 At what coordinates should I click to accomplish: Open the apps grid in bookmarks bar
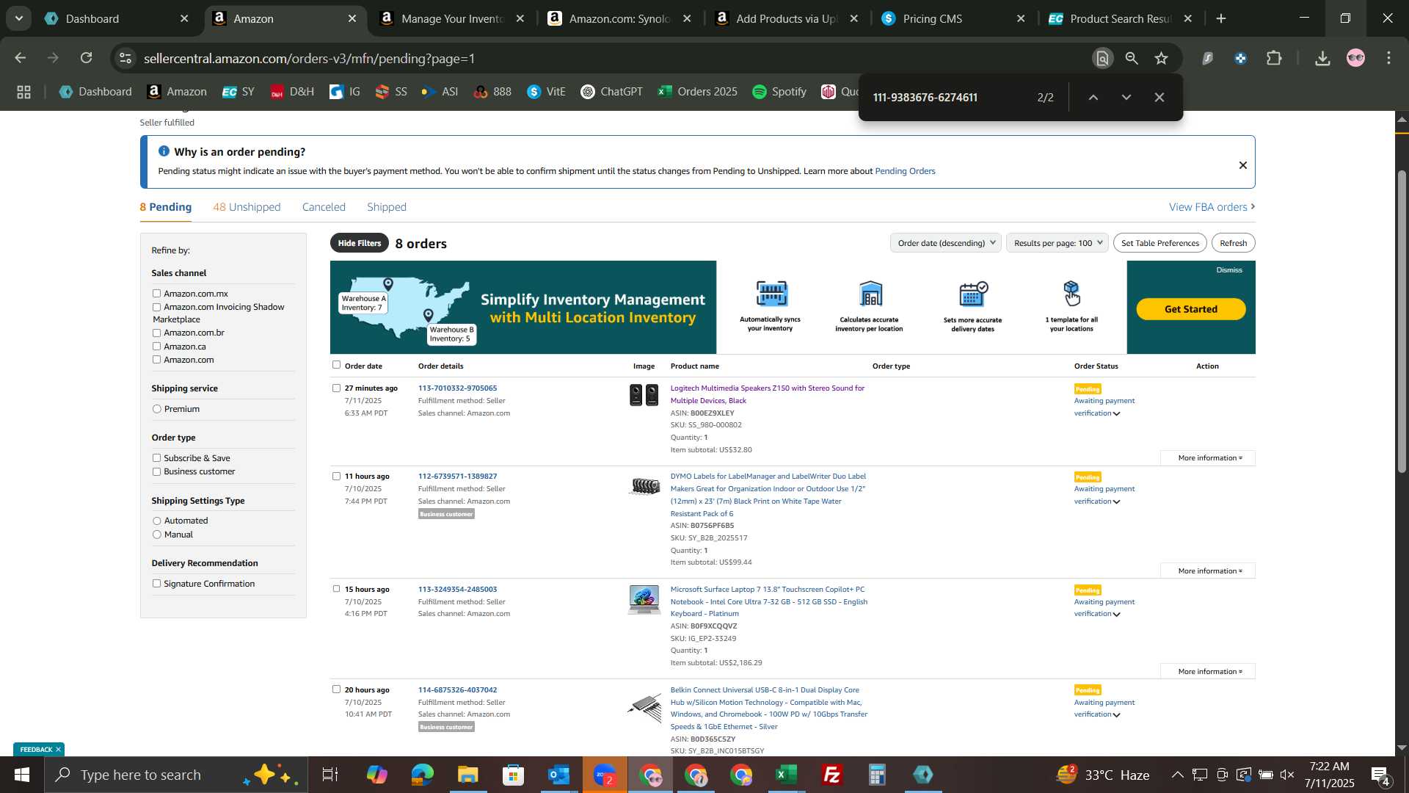(x=23, y=92)
